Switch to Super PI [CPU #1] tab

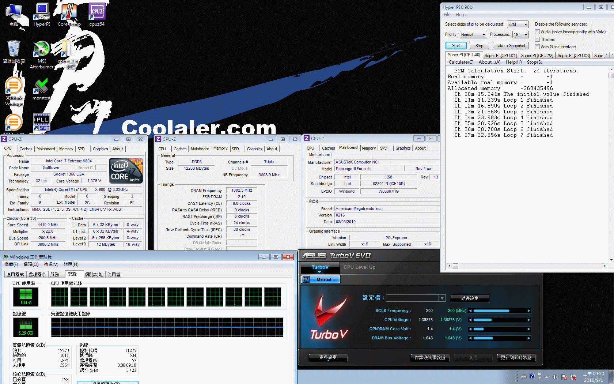click(501, 56)
